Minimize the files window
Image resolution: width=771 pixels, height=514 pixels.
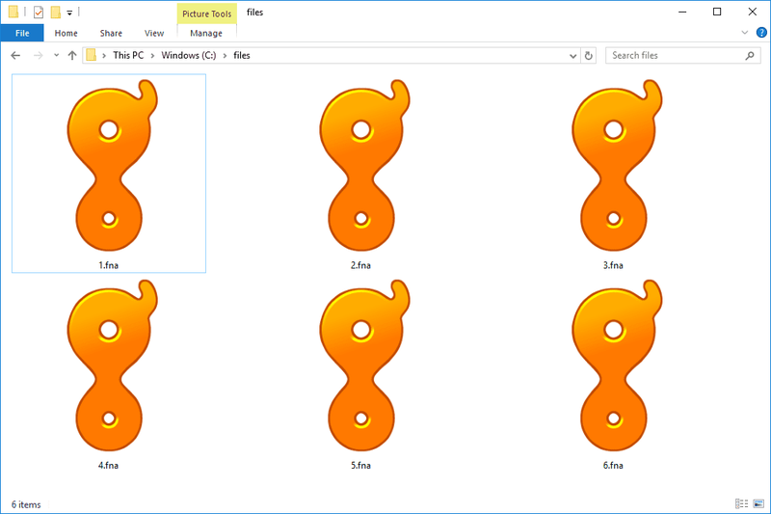(x=682, y=13)
